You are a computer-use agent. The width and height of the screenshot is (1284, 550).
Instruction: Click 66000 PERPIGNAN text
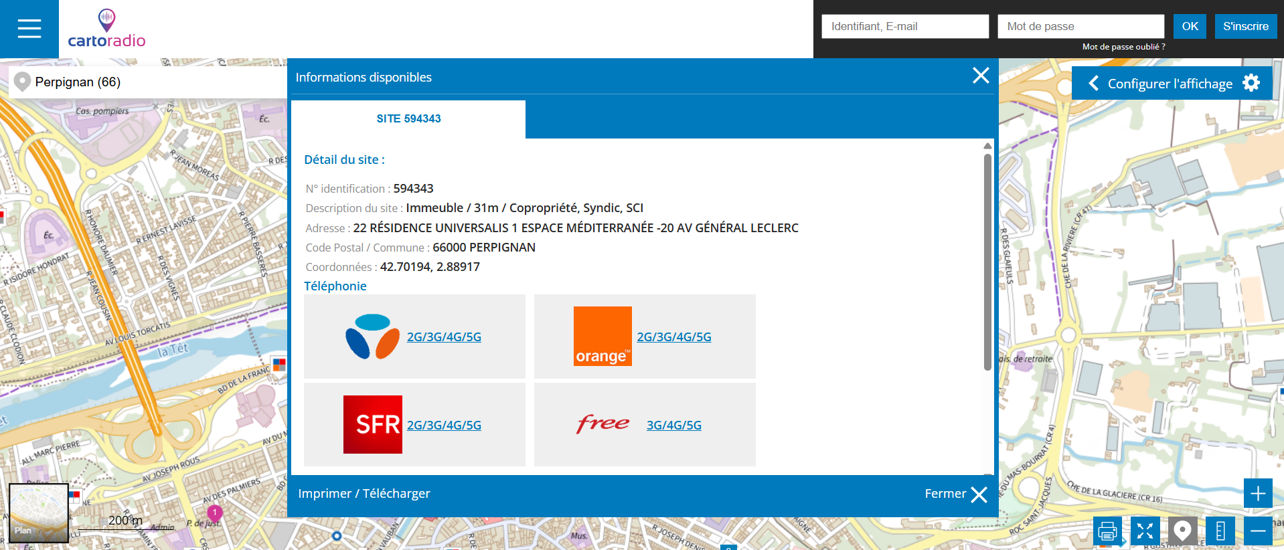pos(484,248)
